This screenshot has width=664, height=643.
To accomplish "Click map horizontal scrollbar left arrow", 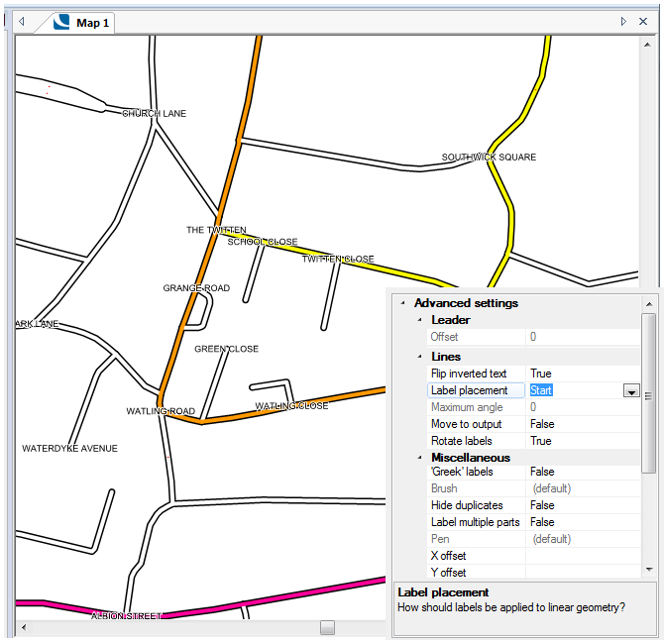I will tap(23, 627).
